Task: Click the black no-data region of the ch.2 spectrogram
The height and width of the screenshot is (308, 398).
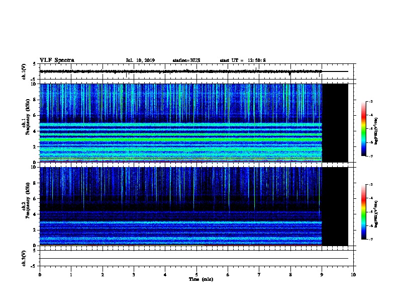Action: (x=335, y=206)
